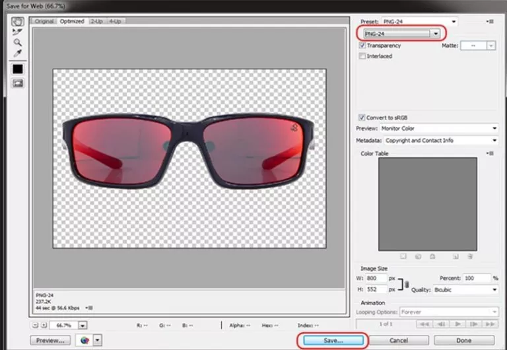This screenshot has height=350, width=507.
Task: Toggle Convert to sRGB checkbox
Action: point(362,118)
